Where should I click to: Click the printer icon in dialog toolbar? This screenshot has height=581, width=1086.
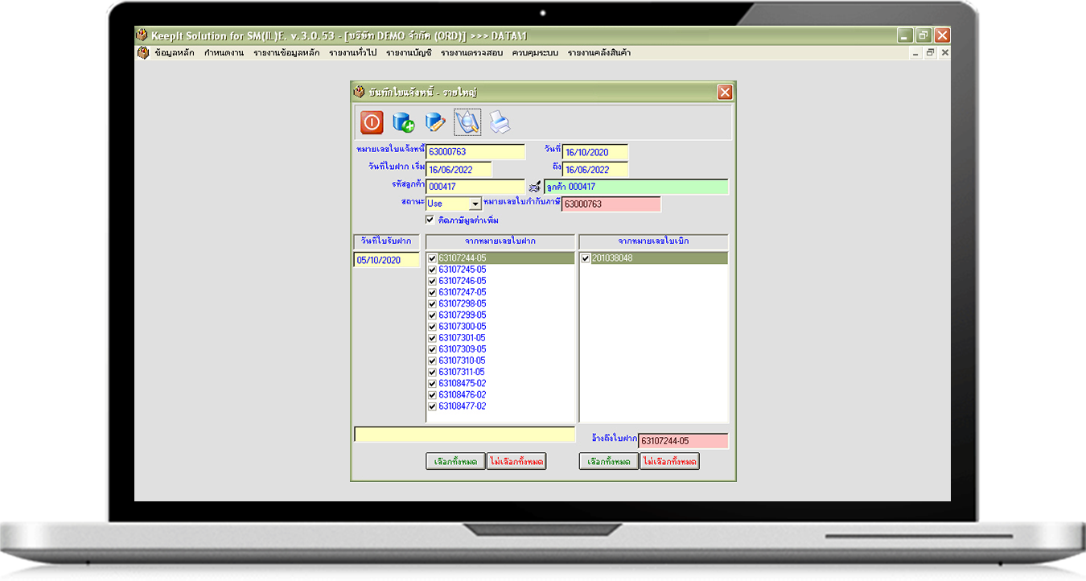coord(500,122)
